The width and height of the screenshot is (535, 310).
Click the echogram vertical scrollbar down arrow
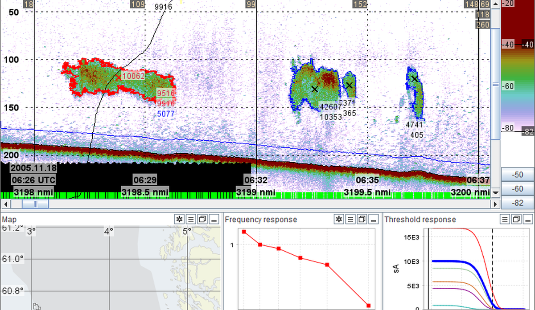tap(495, 193)
